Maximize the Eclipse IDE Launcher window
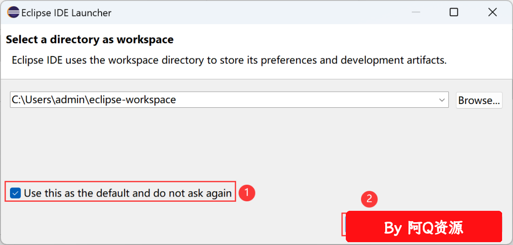Image resolution: width=513 pixels, height=245 pixels. tap(454, 13)
